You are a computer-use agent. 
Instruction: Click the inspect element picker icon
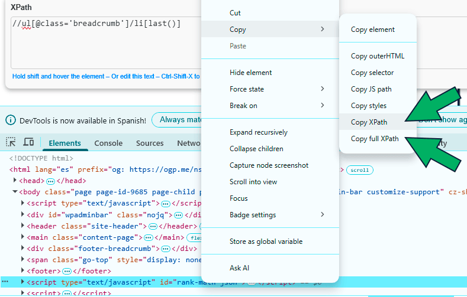coord(11,143)
